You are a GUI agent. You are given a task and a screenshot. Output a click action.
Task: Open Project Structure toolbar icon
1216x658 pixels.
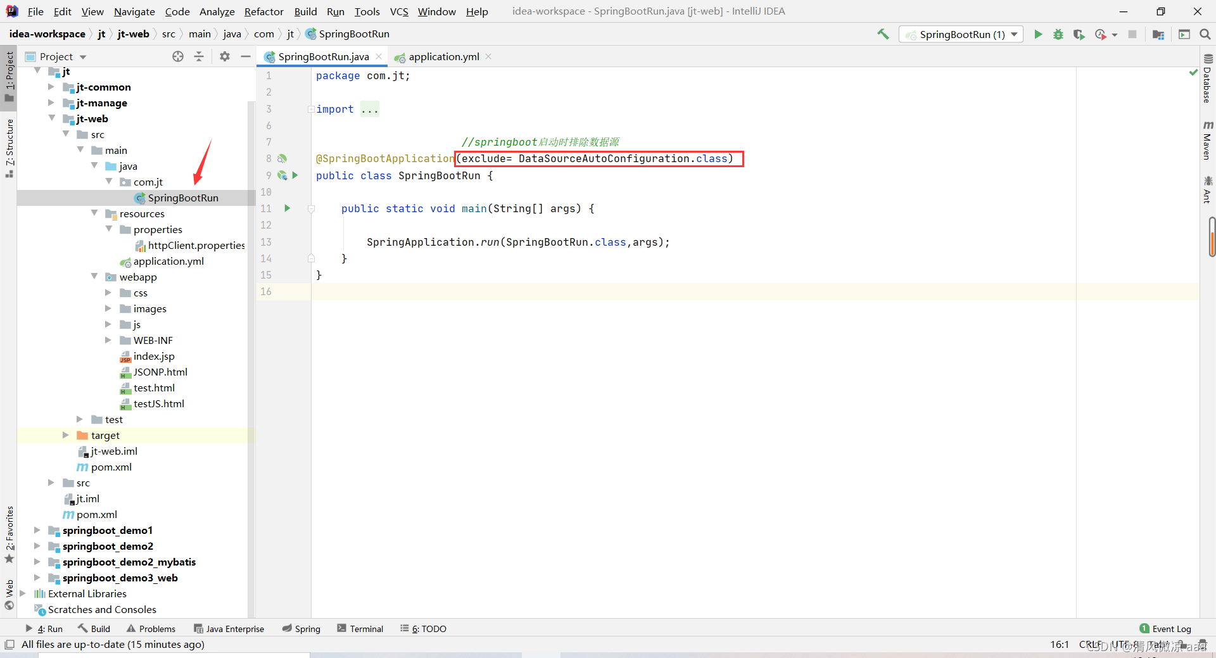(x=1158, y=34)
